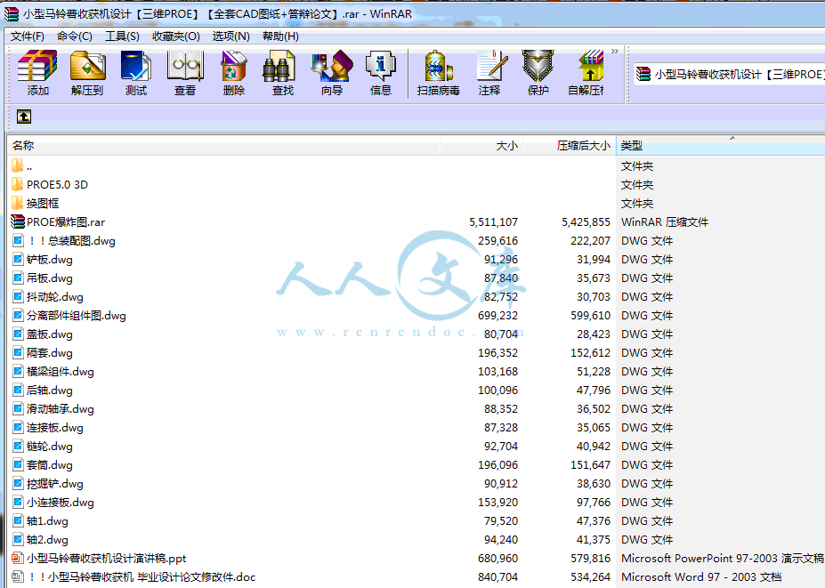Screen dimensions: 825x588
Task: Click the 轴1.dwg file icon
Action: (18, 520)
